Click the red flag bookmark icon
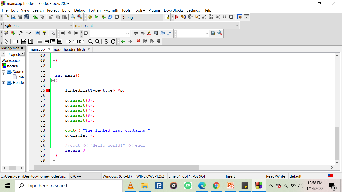This screenshot has width=342, height=192. pos(138,42)
